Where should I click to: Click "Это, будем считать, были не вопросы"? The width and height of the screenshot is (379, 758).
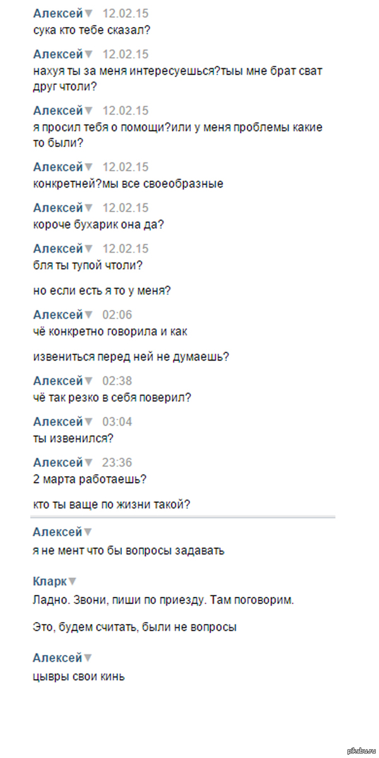(x=134, y=627)
